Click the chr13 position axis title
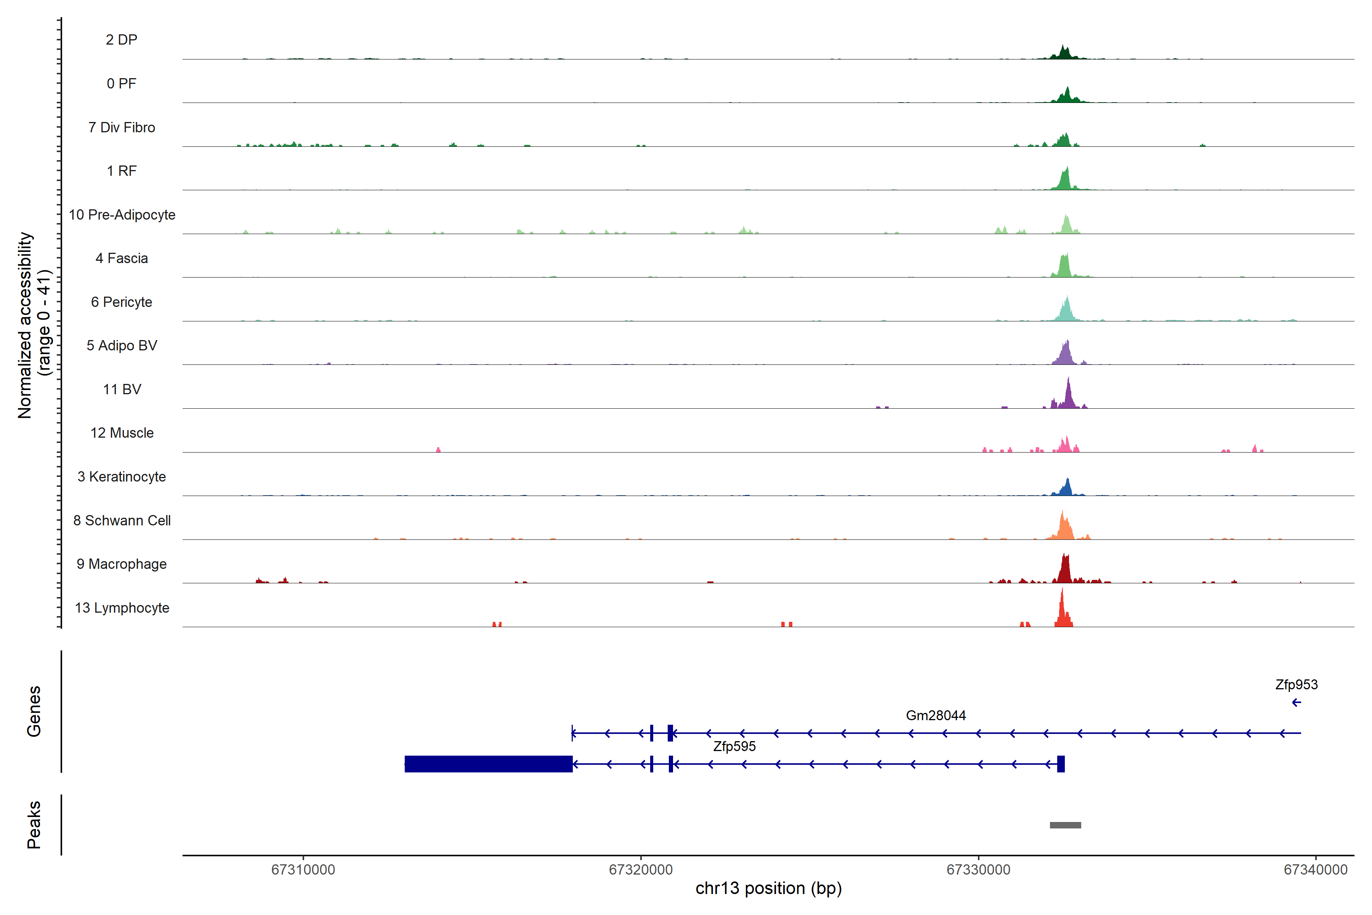 (x=768, y=888)
